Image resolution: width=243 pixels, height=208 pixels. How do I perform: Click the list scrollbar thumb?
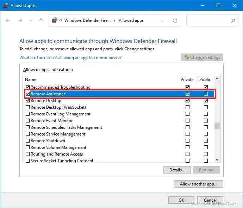[217, 126]
